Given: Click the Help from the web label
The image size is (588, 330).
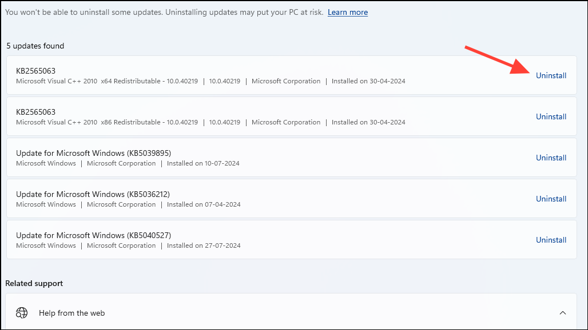Looking at the screenshot, I should [72, 313].
